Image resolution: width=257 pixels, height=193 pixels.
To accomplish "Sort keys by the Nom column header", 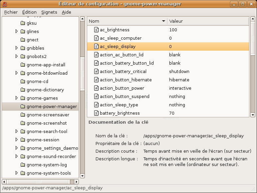I will (127, 21).
